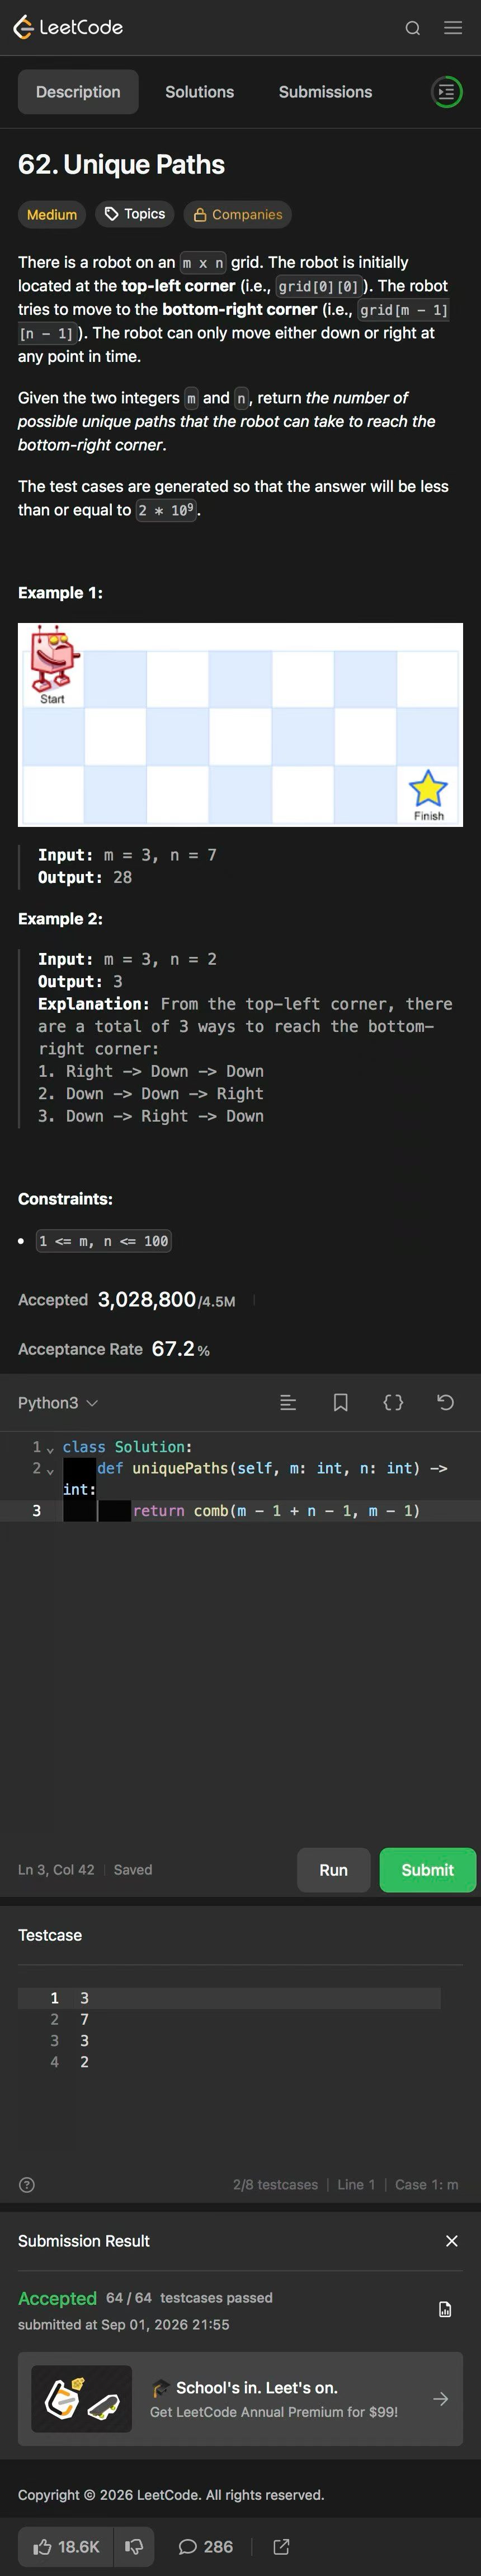Click the first testcase input line

[x=229, y=1998]
